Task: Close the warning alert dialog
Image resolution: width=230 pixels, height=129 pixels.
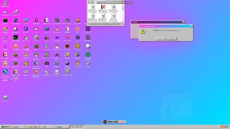Action: pyautogui.click(x=192, y=26)
